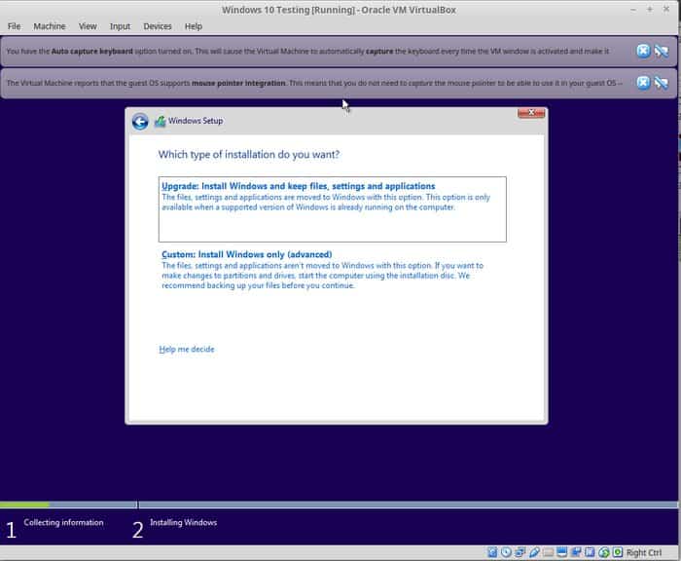The height and width of the screenshot is (561, 681).
Task: Click the shared folders status icon
Action: (549, 552)
